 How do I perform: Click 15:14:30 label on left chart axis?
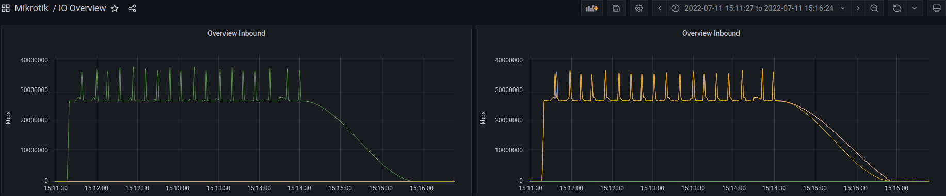(299, 188)
